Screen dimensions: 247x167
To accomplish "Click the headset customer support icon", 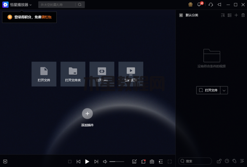I will [x=211, y=5].
